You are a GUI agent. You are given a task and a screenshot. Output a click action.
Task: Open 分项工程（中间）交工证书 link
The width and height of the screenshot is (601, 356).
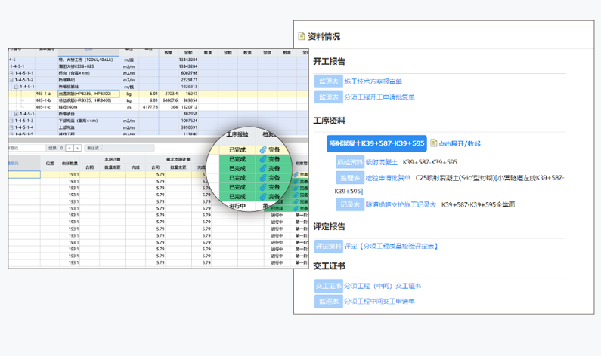tap(382, 286)
